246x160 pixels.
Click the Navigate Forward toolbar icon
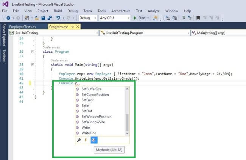tap(18, 18)
